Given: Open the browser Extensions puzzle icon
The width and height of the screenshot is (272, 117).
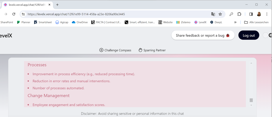Looking at the screenshot, I should pos(239,14).
